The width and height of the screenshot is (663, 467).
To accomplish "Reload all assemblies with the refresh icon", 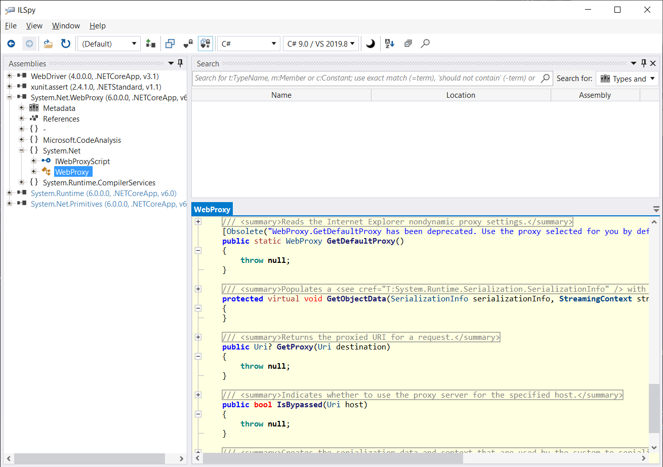I will [66, 44].
